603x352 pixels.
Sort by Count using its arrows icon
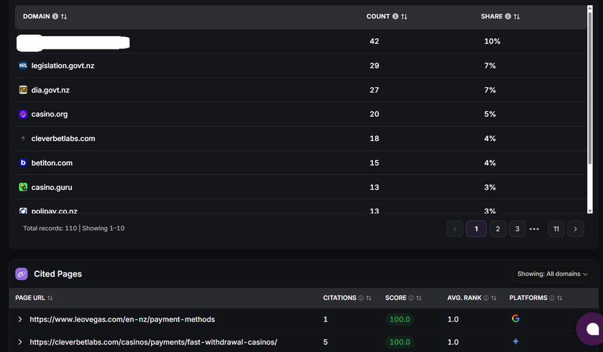click(404, 17)
